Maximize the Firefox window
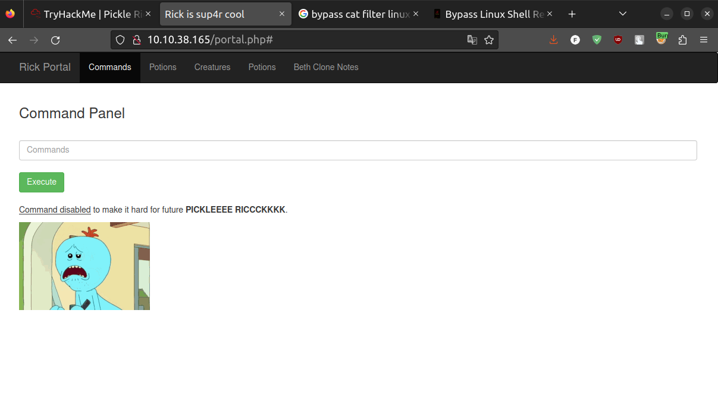 click(x=687, y=14)
